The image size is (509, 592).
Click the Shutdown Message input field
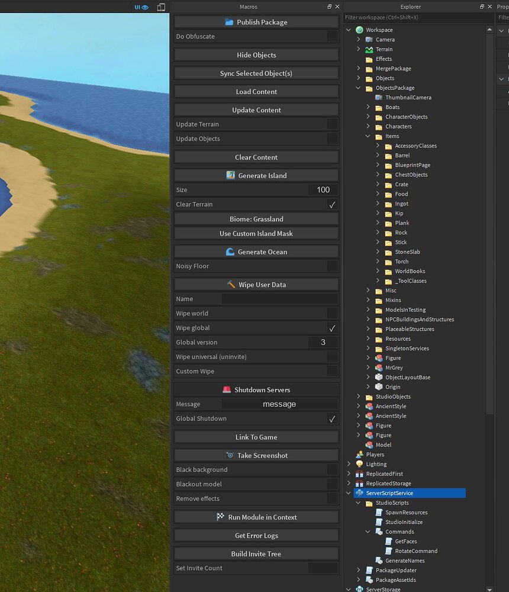(279, 404)
